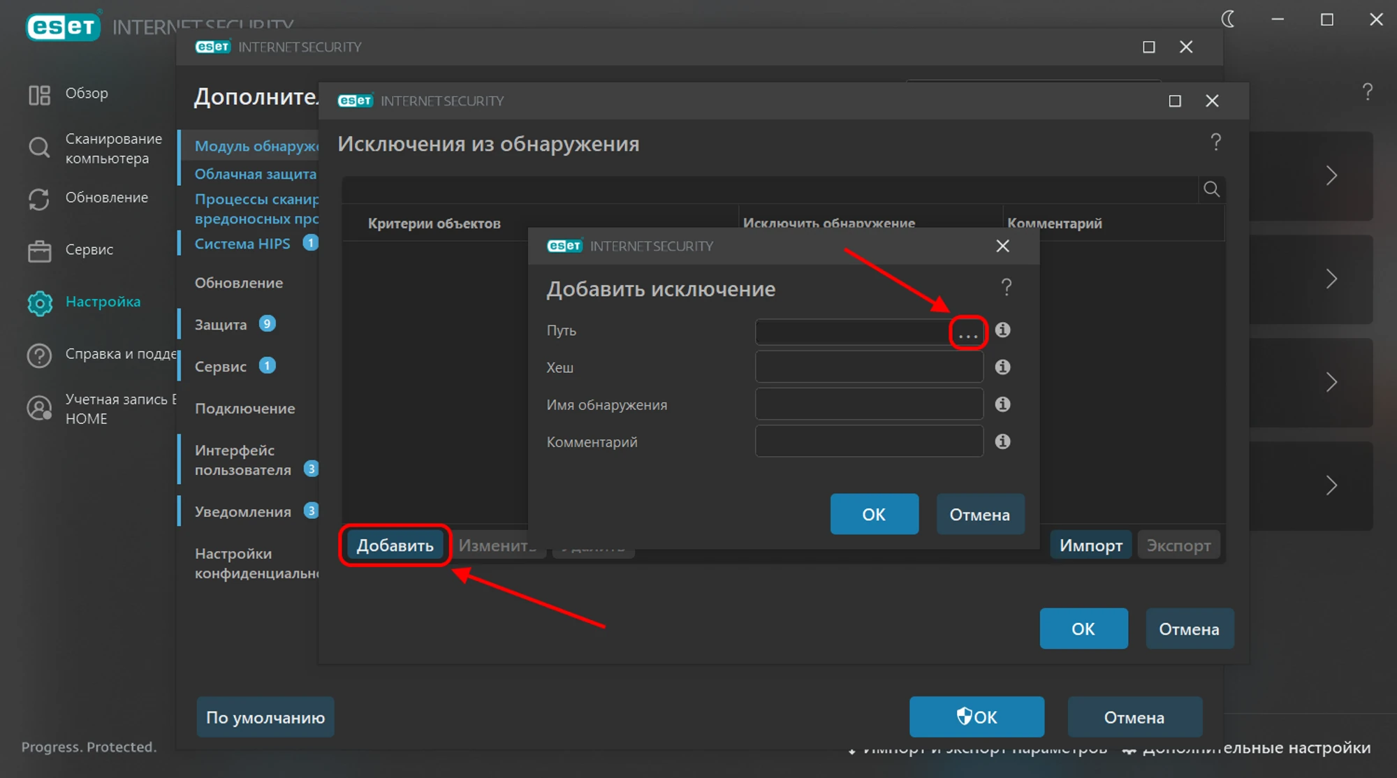The image size is (1397, 778).
Task: Expand first chevron arrow on right panel
Action: coord(1331,175)
